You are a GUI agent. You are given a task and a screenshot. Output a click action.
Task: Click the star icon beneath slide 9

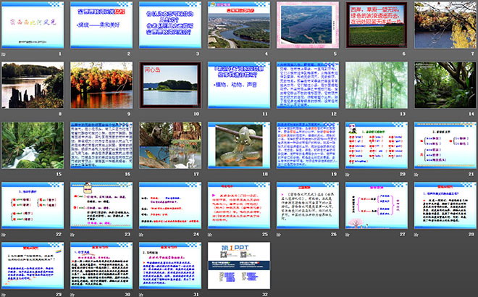(73, 114)
